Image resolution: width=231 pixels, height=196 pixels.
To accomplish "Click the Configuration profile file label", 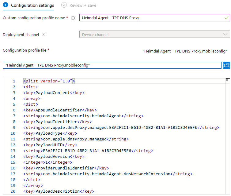I will click(25, 50).
